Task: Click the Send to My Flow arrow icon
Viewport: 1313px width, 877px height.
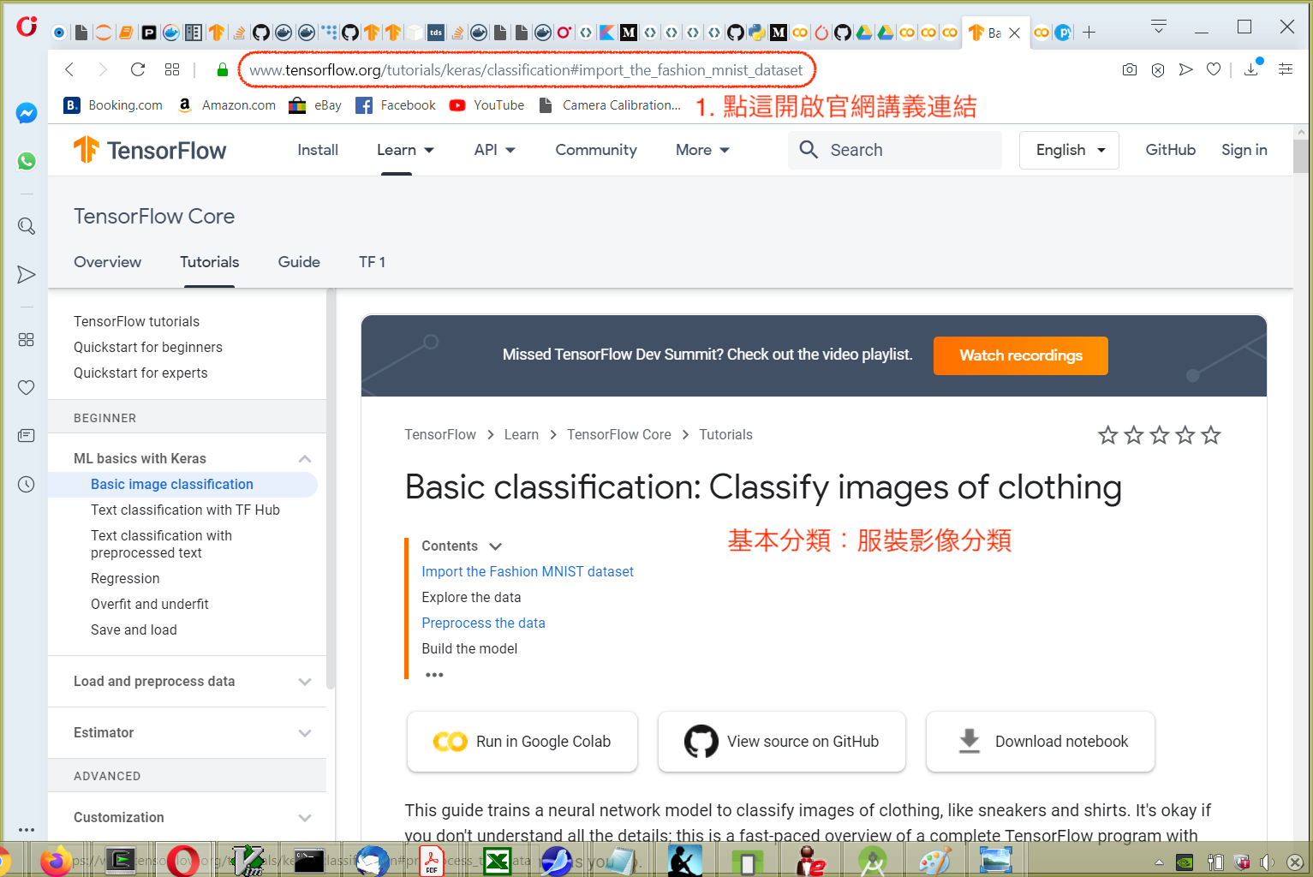Action: (x=1185, y=69)
